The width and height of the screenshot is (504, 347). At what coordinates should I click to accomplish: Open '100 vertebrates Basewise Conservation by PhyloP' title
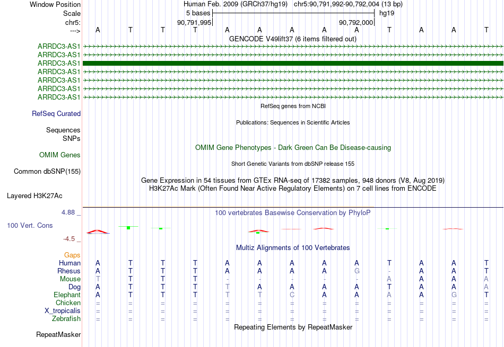[x=293, y=213]
